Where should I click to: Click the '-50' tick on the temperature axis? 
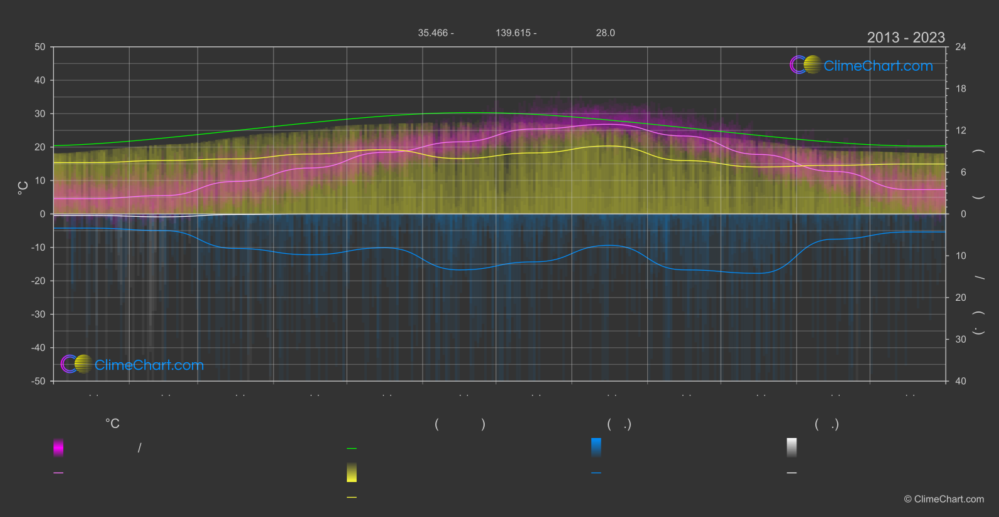pos(39,381)
